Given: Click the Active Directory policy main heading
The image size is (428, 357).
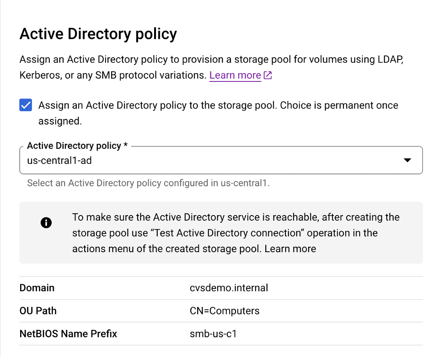Looking at the screenshot, I should click(x=98, y=34).
